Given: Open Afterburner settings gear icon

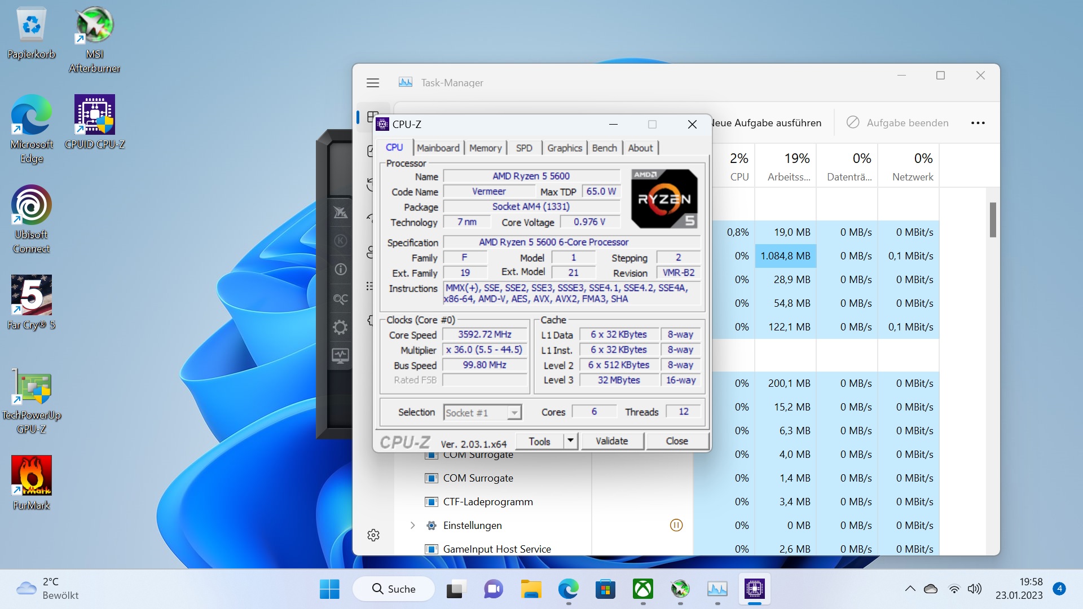Looking at the screenshot, I should 340,327.
